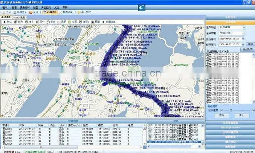Open the 声音控制 menu
Image resolution: width=255 pixels, height=153 pixels.
[46, 8]
